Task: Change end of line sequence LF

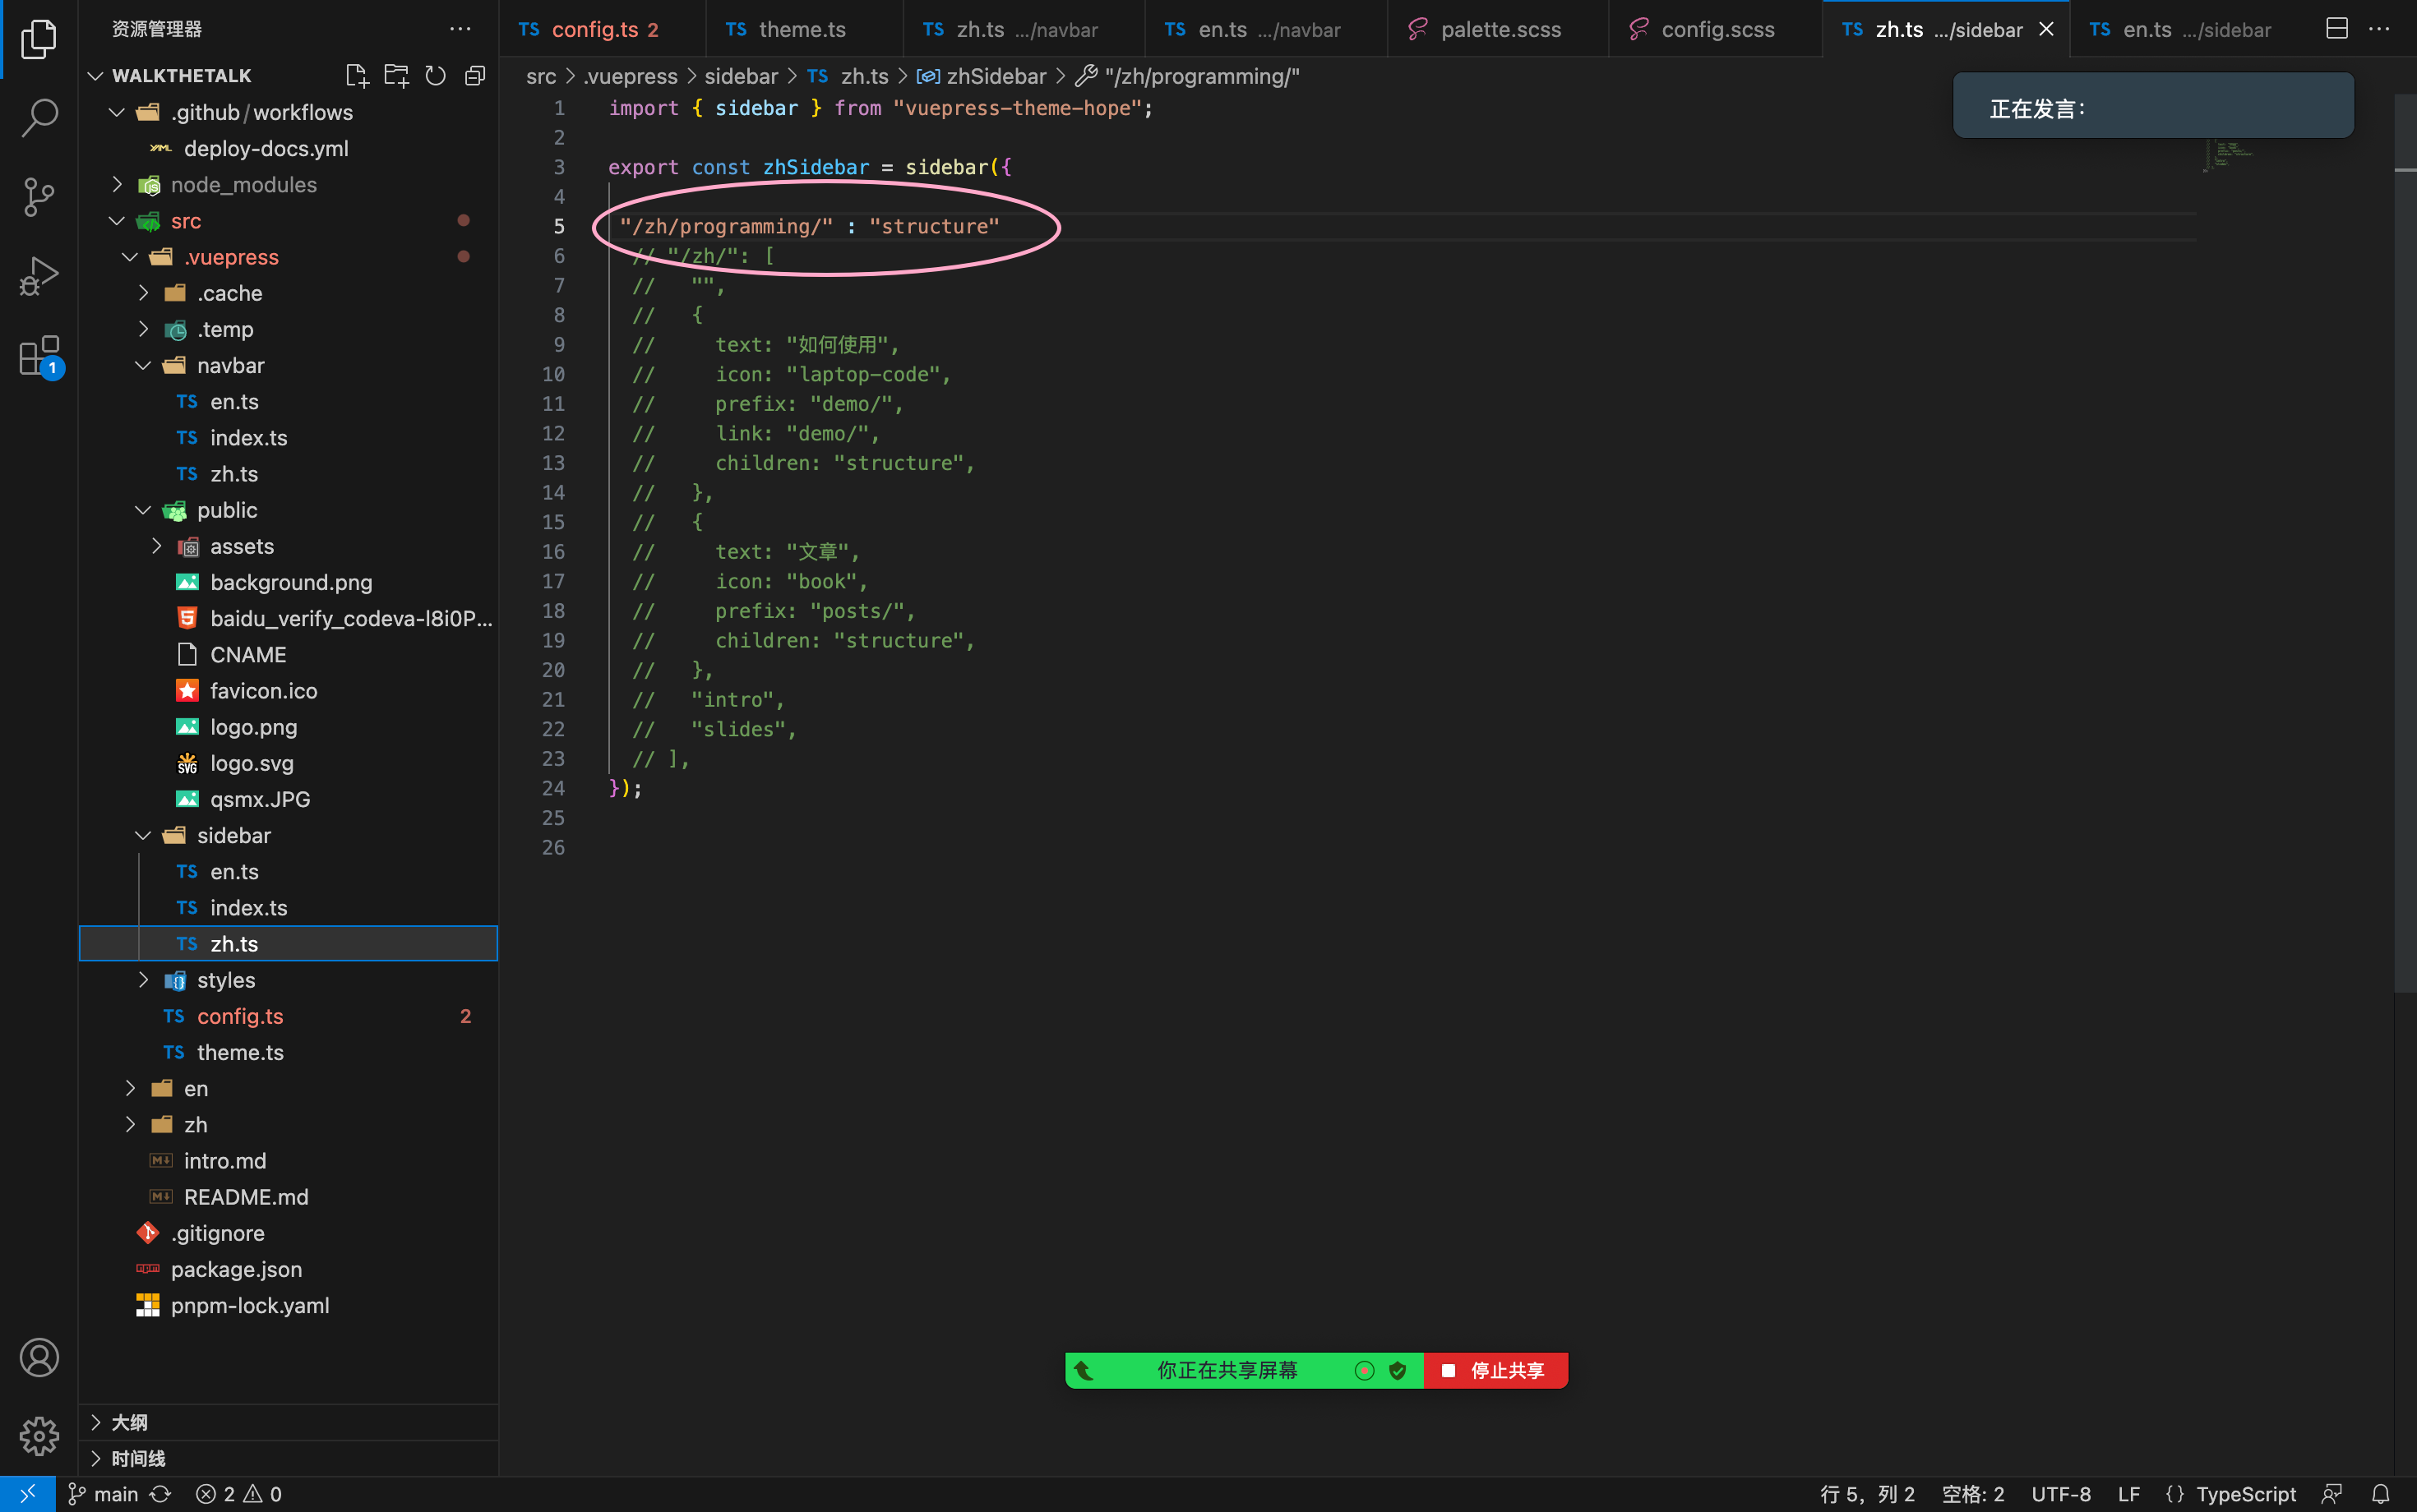Action: click(x=2129, y=1493)
